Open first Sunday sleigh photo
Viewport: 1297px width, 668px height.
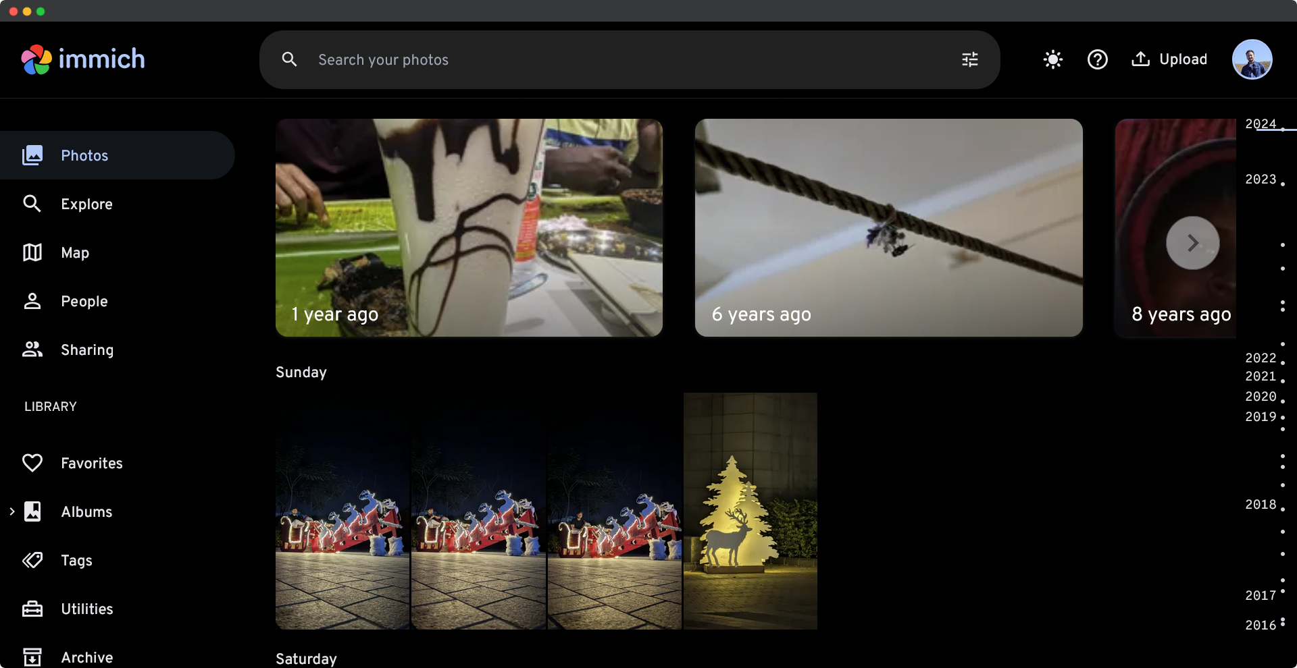pos(342,511)
